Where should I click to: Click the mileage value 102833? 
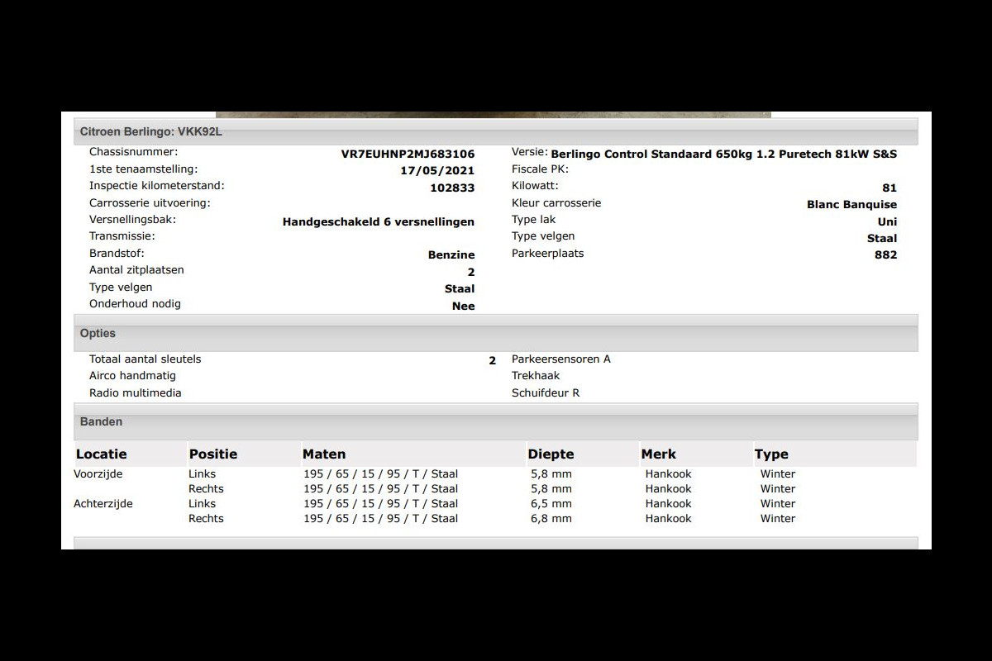(x=452, y=188)
